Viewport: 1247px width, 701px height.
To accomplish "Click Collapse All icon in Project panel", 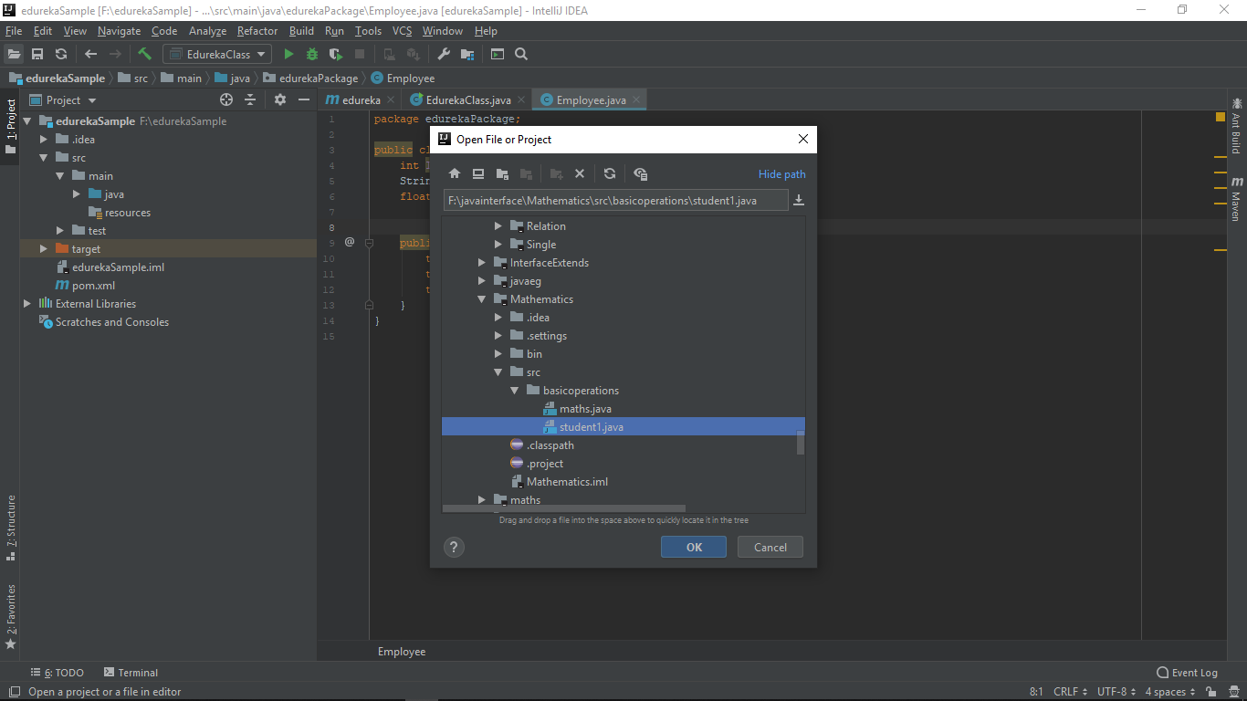I will tap(250, 99).
